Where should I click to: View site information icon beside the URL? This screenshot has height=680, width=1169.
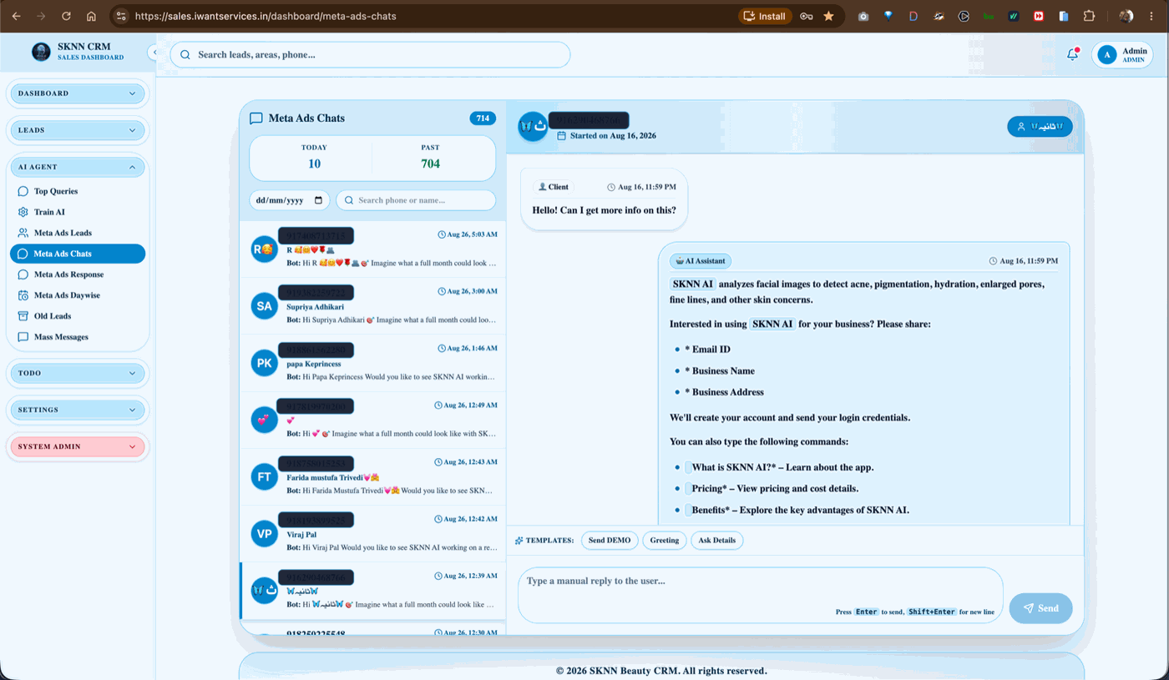tap(120, 16)
